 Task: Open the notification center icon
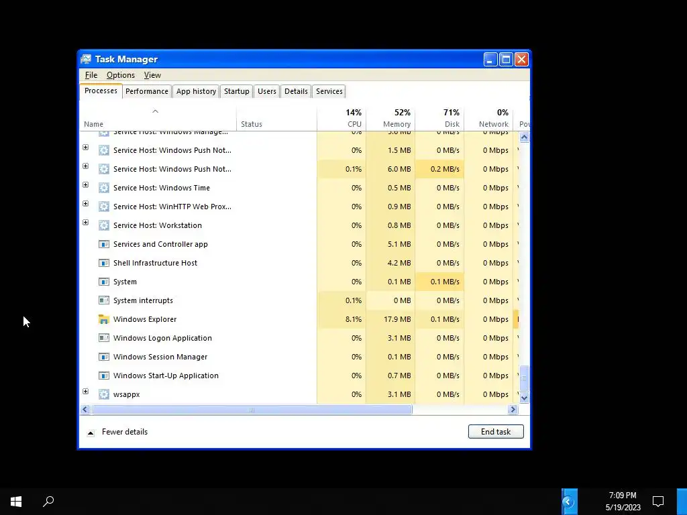pyautogui.click(x=658, y=502)
